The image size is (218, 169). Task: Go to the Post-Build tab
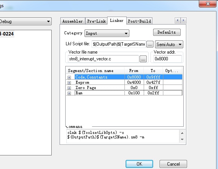pyautogui.click(x=140, y=21)
